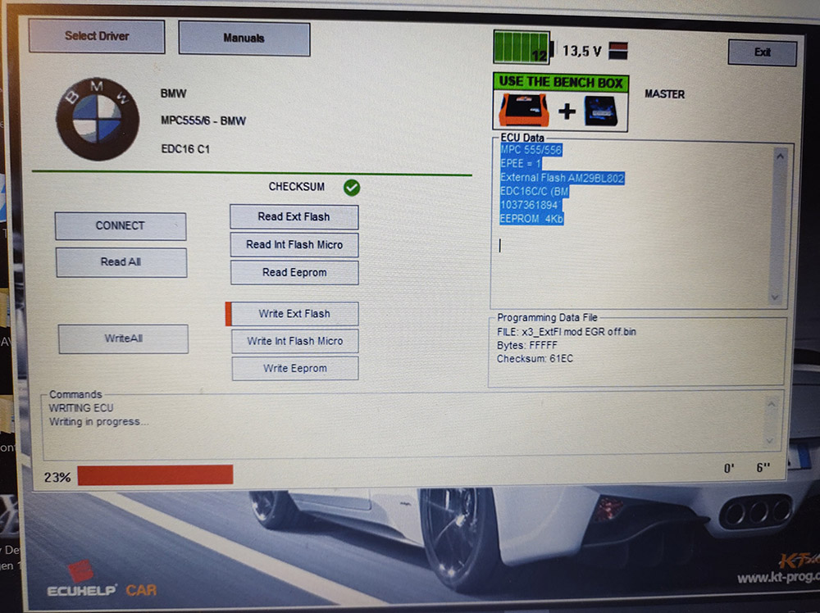
Task: Click the '13,5 V' voltage reading
Action: pos(582,51)
